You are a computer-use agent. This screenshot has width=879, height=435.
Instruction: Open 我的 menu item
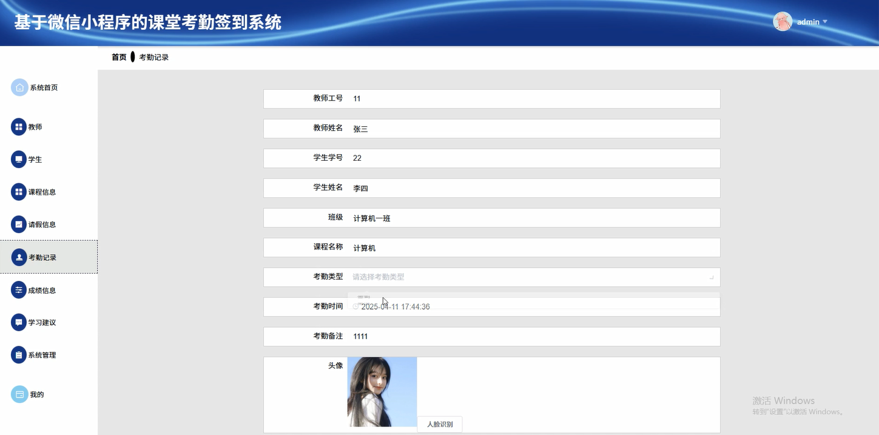49,394
